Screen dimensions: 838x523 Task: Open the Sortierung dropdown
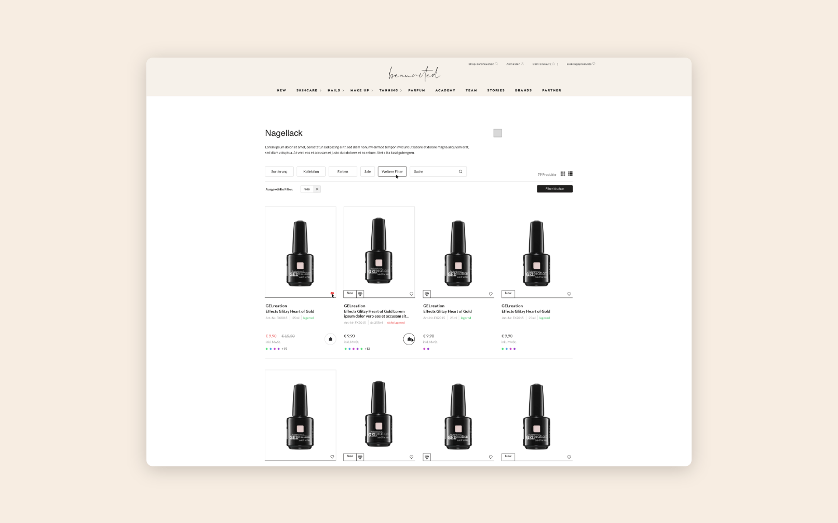click(x=279, y=171)
